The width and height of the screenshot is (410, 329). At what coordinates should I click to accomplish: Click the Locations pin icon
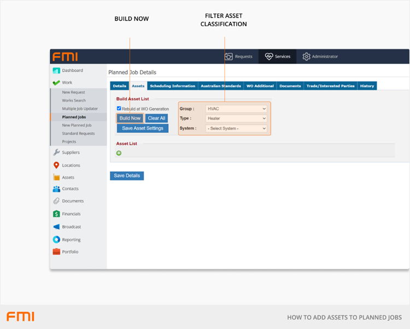click(56, 165)
